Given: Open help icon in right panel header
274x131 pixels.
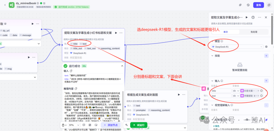Looking at the screenshot, I should click(x=253, y=17).
